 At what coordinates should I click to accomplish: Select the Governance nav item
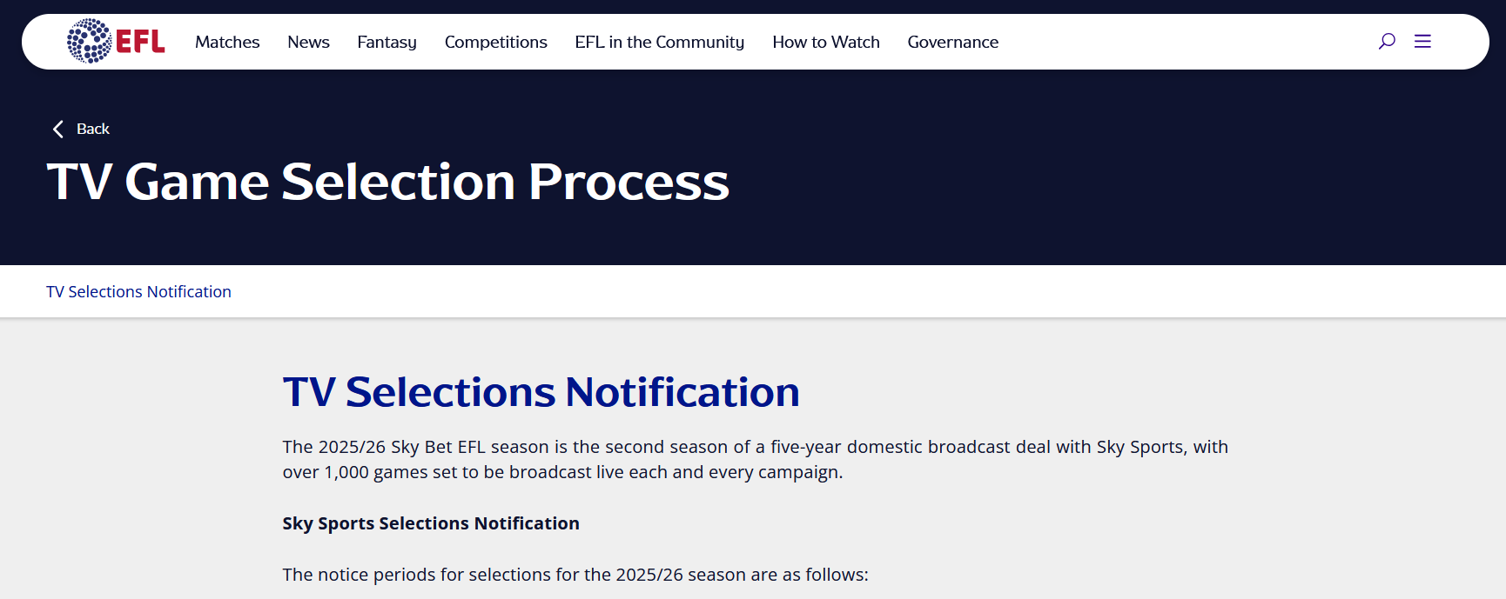952,42
